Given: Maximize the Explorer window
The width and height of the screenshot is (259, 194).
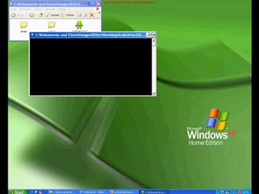Looking at the screenshot, I should click(93, 4).
